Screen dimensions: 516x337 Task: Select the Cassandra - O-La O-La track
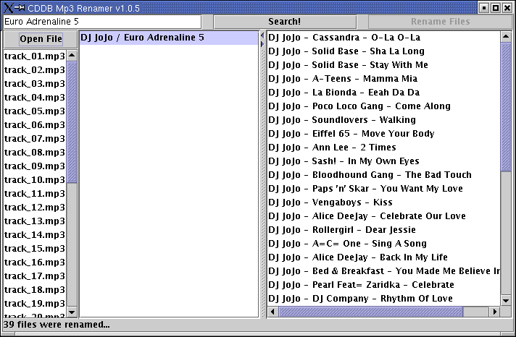coord(383,38)
